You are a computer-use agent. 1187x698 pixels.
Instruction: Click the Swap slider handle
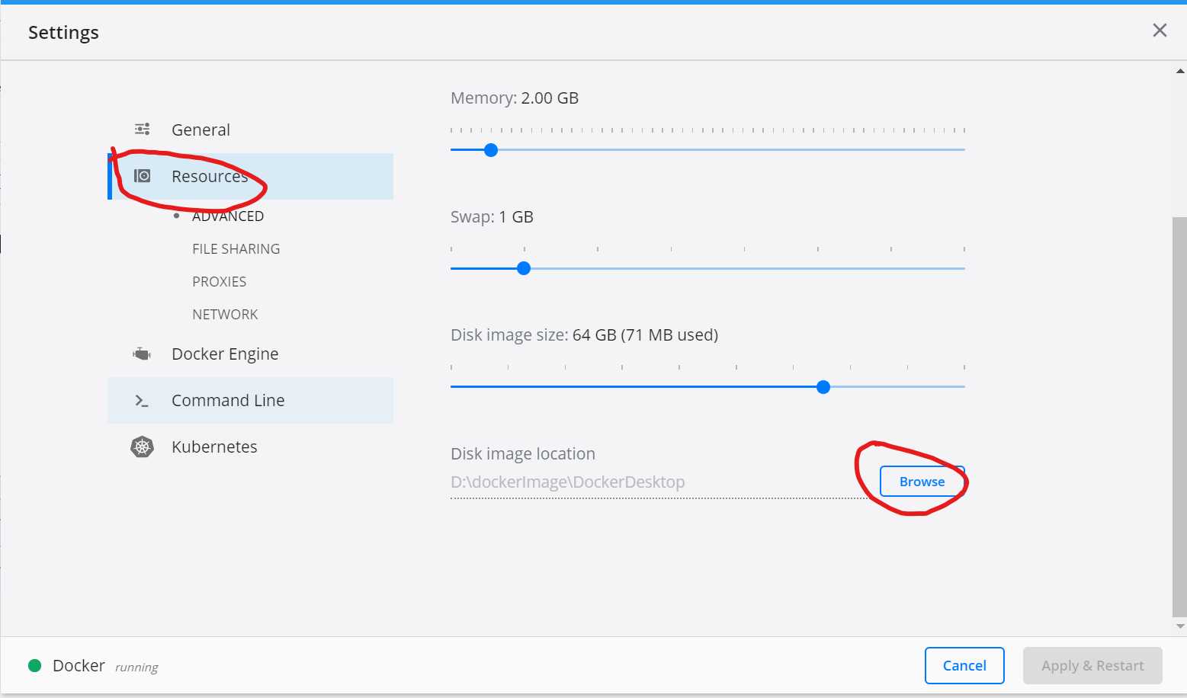[524, 268]
